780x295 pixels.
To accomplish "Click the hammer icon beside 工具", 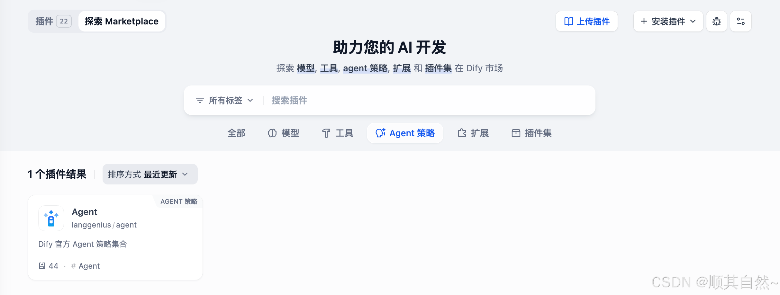I will pyautogui.click(x=326, y=133).
